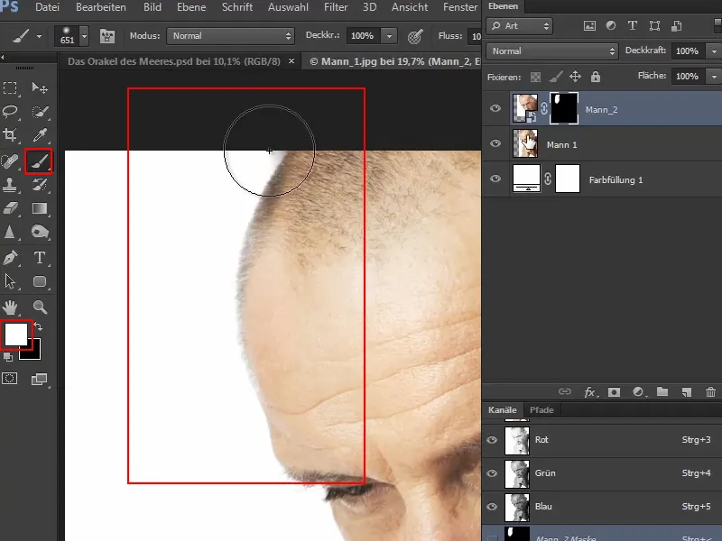Delete layer trash icon
Screen dimensions: 722x541
710,392
